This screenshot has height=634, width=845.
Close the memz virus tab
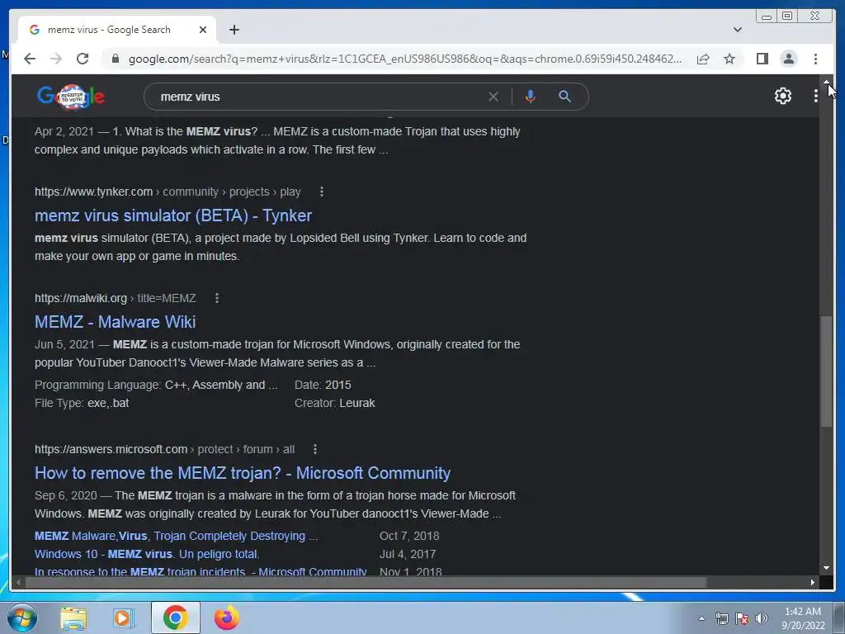(x=203, y=30)
